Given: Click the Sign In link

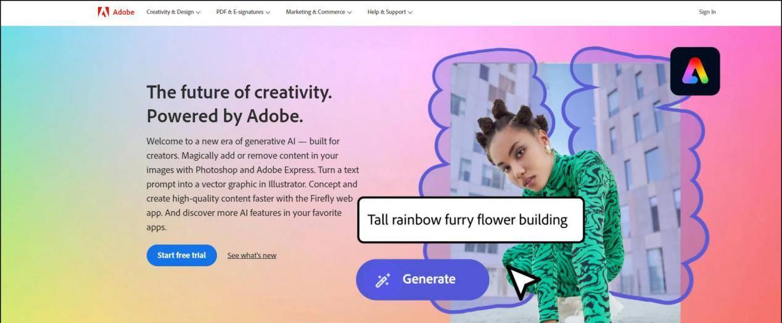Looking at the screenshot, I should (707, 12).
